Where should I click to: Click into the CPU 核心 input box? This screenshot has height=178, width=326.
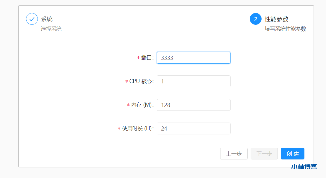[x=193, y=81]
